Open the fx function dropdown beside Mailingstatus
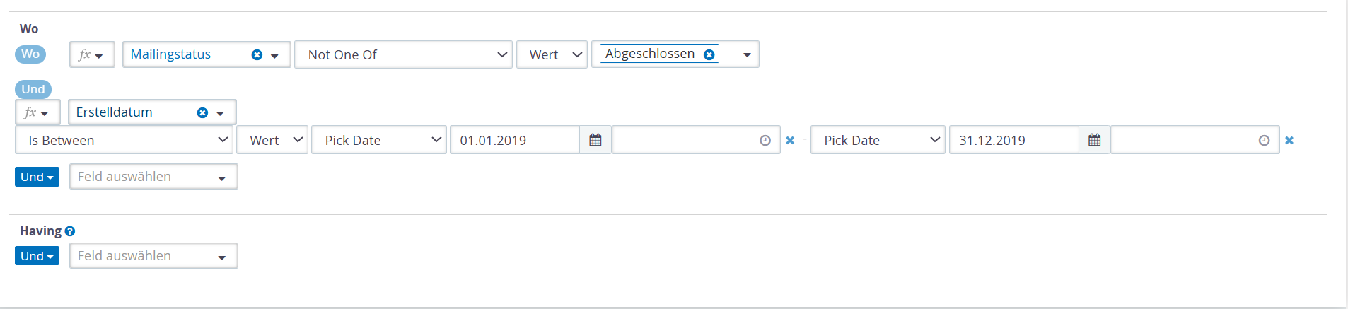This screenshot has height=309, width=1348. tap(92, 54)
